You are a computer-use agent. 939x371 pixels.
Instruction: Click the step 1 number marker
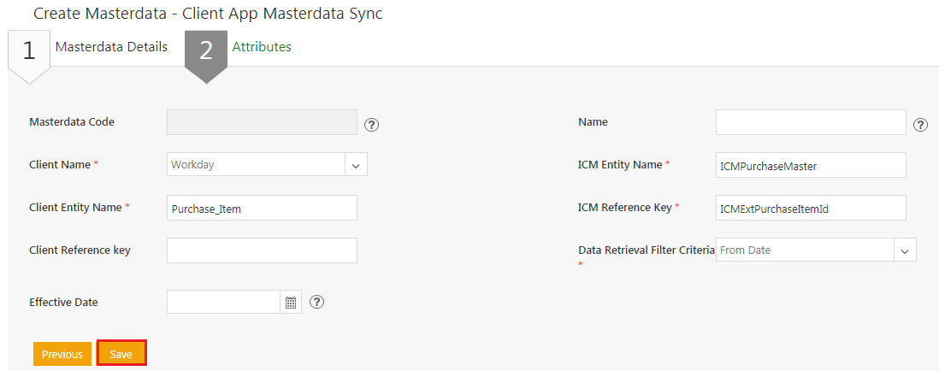tap(29, 51)
